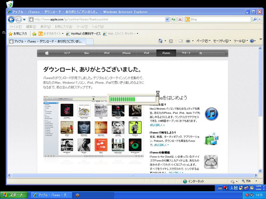Image resolution: width=266 pixels, height=199 pixels.
Task: Open the 表示(V) menu
Action: [45, 27]
